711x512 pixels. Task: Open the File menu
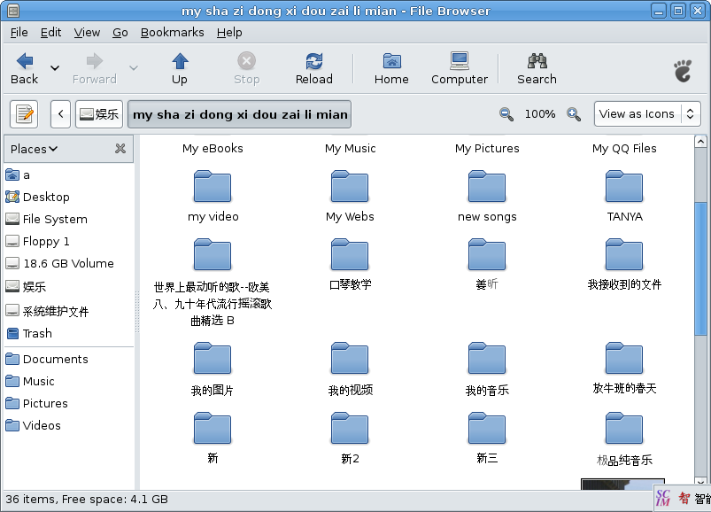19,32
